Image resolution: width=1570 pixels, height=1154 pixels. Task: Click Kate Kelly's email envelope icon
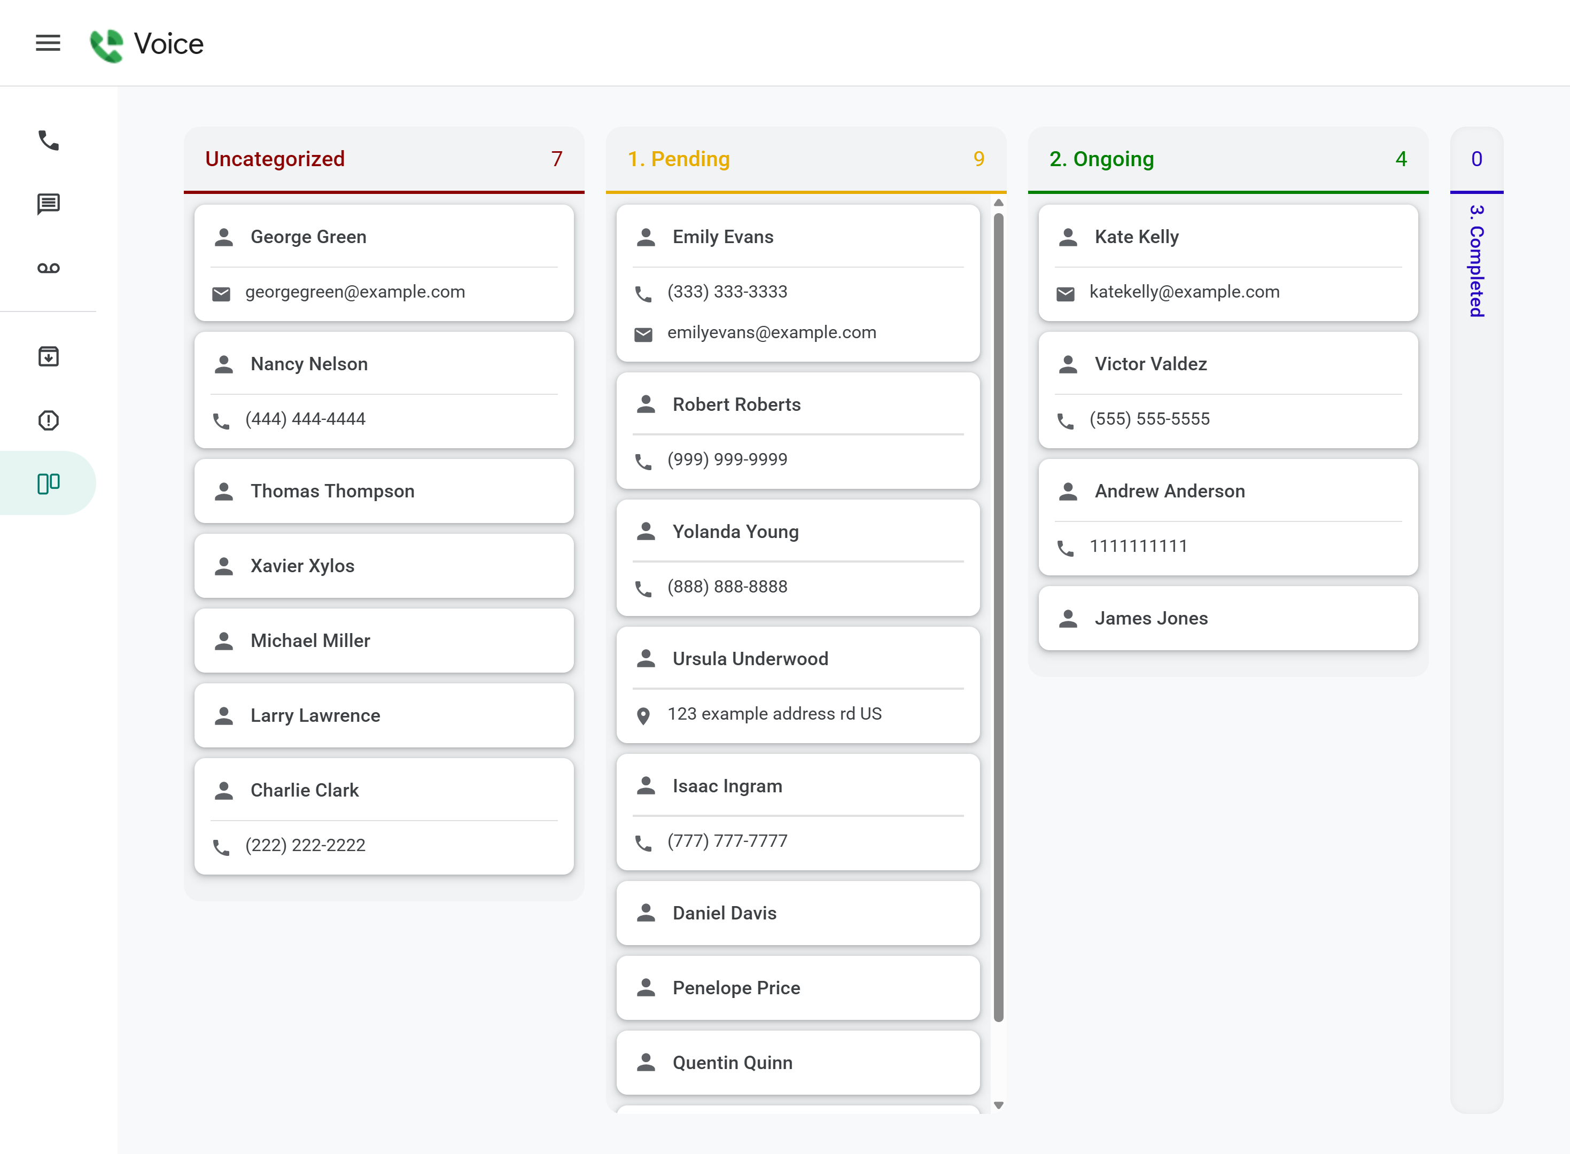click(x=1065, y=293)
